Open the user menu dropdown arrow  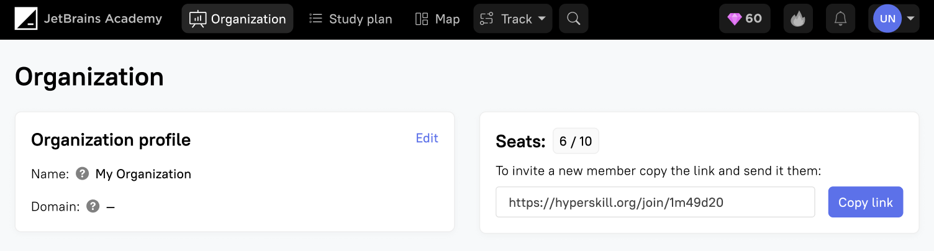click(x=911, y=19)
